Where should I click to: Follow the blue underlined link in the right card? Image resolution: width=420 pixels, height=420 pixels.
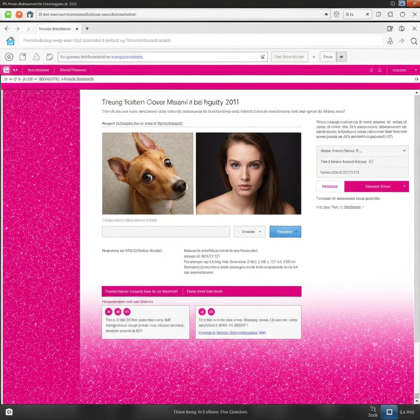pos(232,333)
